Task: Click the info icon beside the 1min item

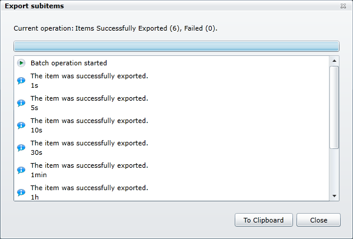Action: (x=21, y=170)
